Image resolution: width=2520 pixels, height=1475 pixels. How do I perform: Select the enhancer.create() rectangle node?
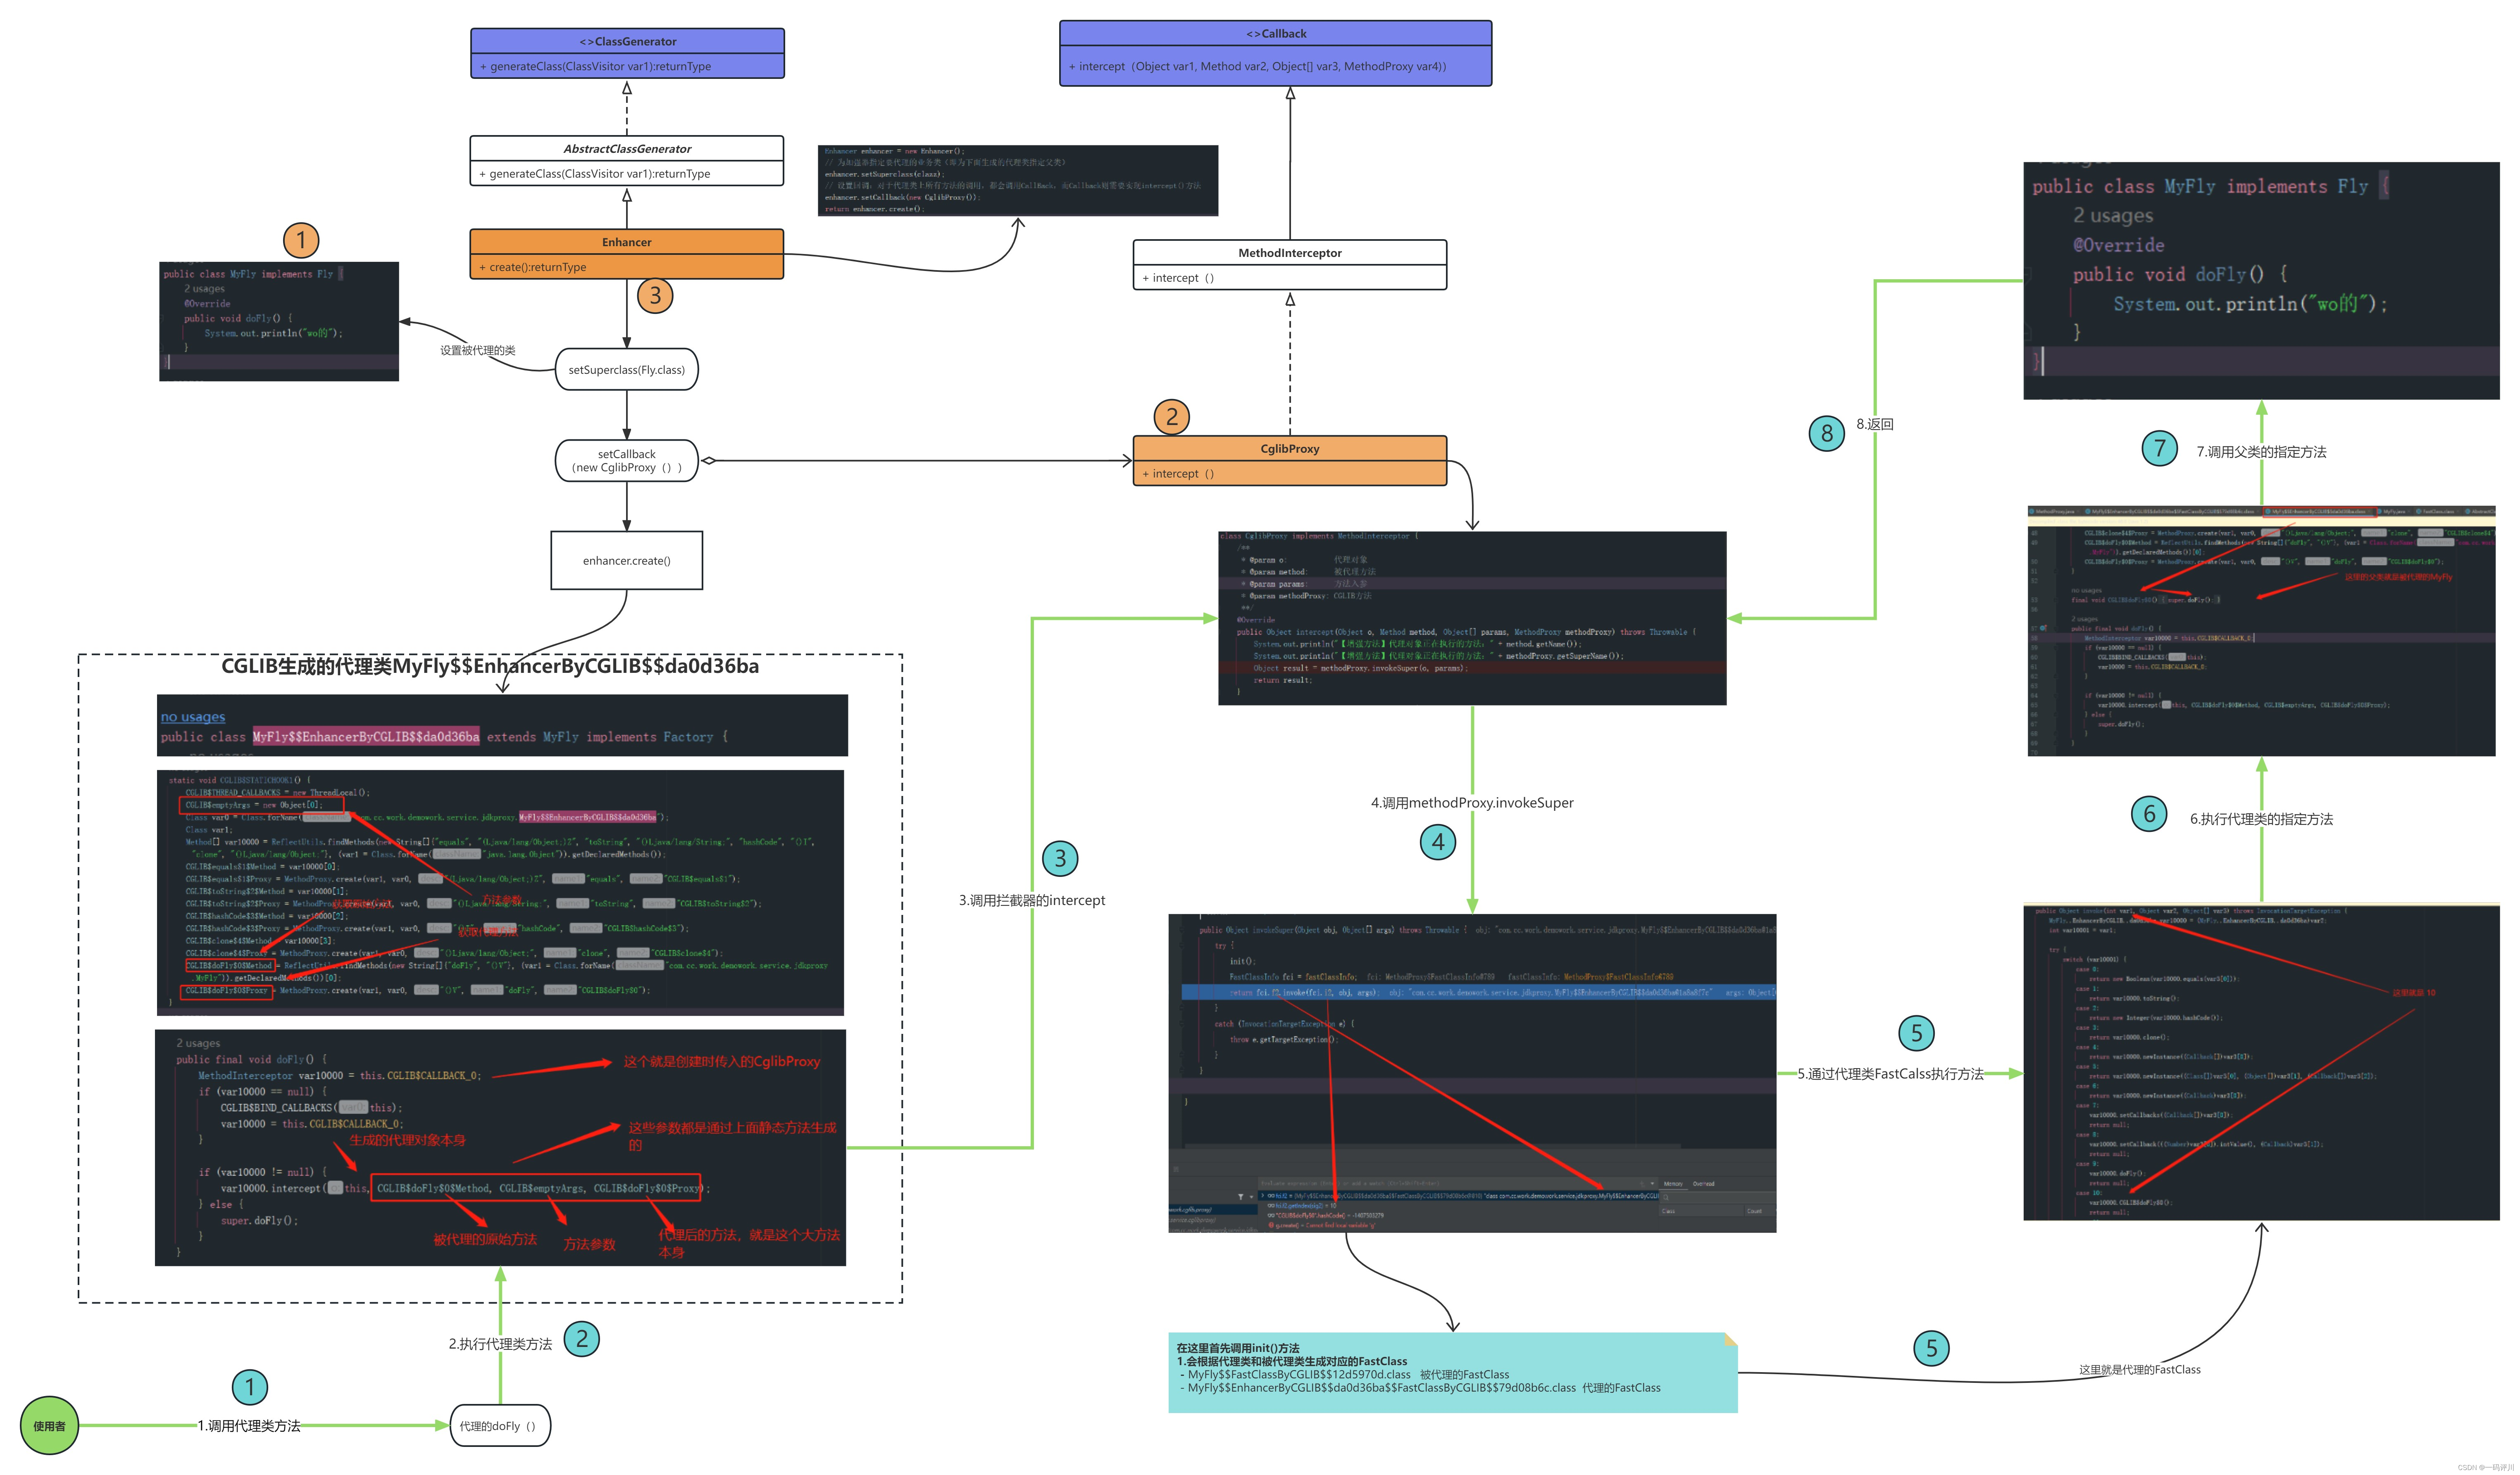(x=627, y=561)
